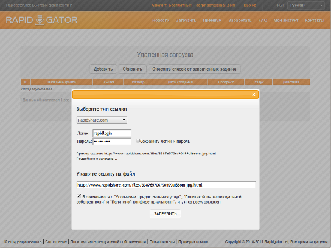
Task: Open the Новости menu item
Action: coord(161,21)
